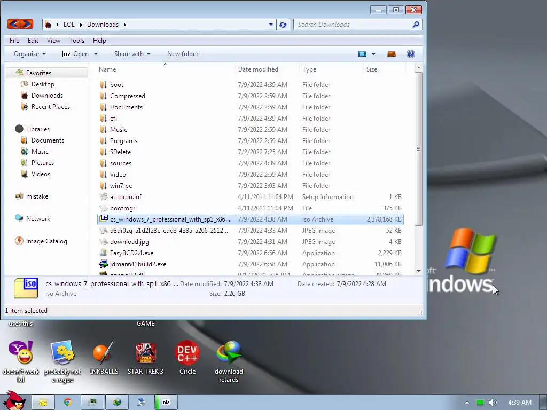547x410 pixels.
Task: Select the 'win7 pe' folder
Action: pyautogui.click(x=121, y=185)
